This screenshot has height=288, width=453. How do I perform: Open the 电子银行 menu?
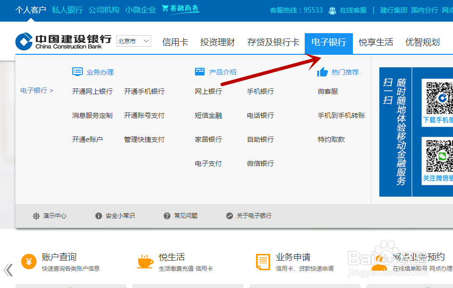[329, 43]
